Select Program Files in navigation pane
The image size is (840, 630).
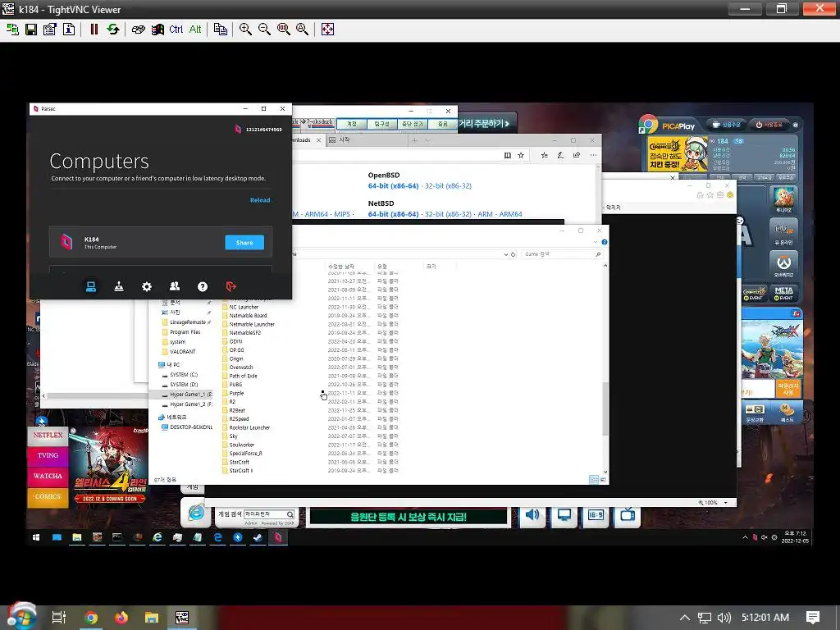(185, 331)
